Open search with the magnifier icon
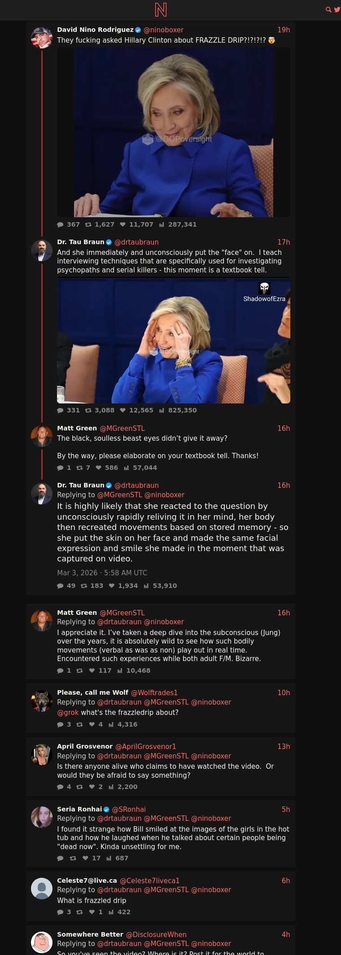The height and width of the screenshot is (955, 341). tap(328, 9)
